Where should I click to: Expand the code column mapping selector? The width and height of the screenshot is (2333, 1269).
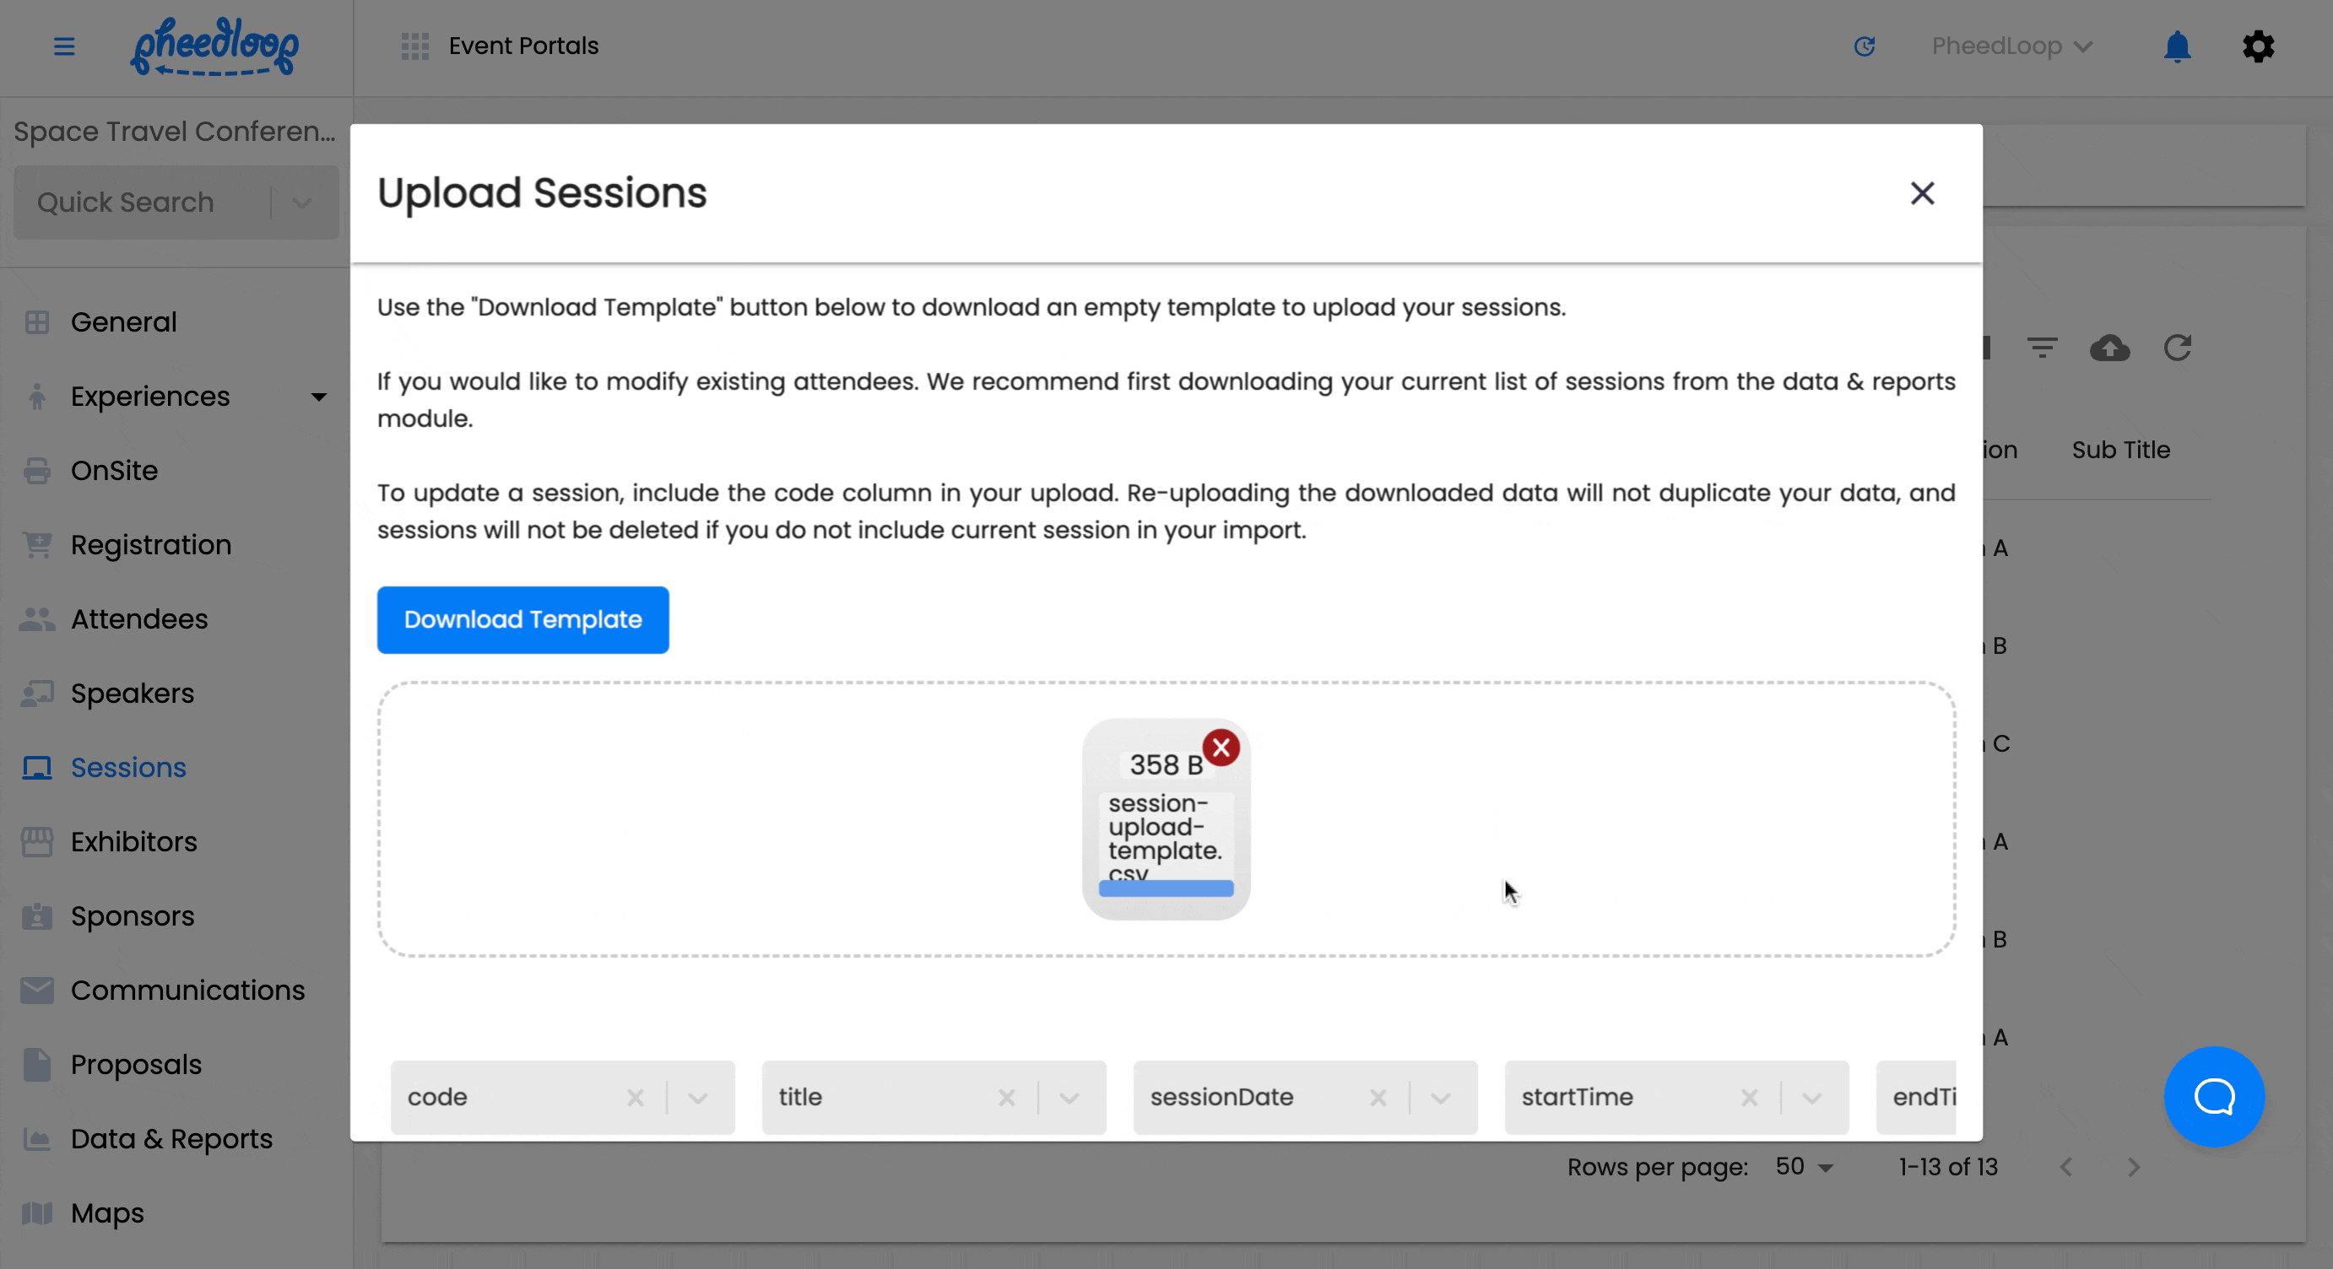tap(698, 1097)
